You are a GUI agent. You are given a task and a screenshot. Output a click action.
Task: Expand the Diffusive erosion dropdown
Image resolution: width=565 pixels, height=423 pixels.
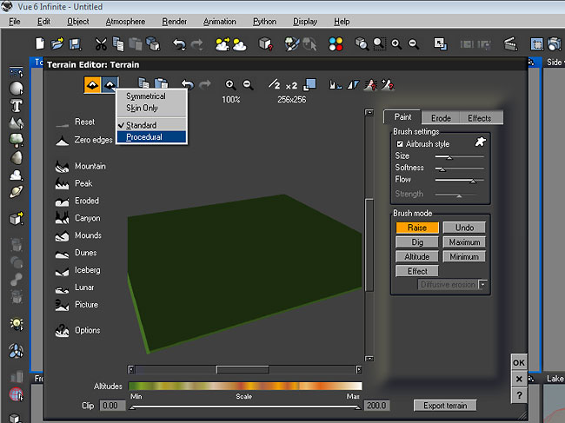pos(482,285)
